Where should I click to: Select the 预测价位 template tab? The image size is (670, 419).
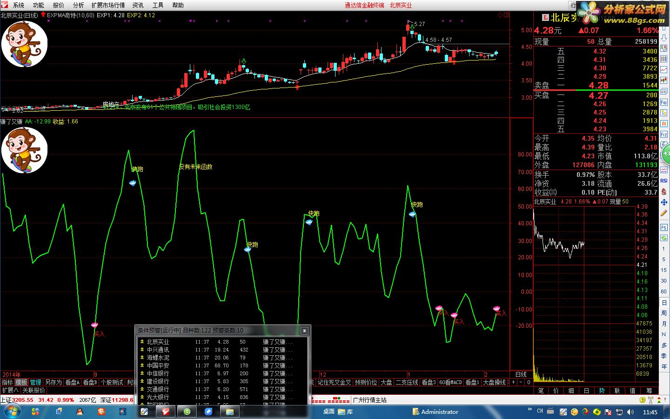tap(366, 382)
